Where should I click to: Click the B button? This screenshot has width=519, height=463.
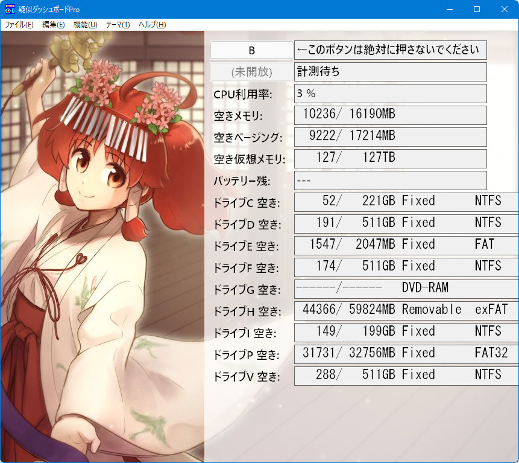coord(251,50)
